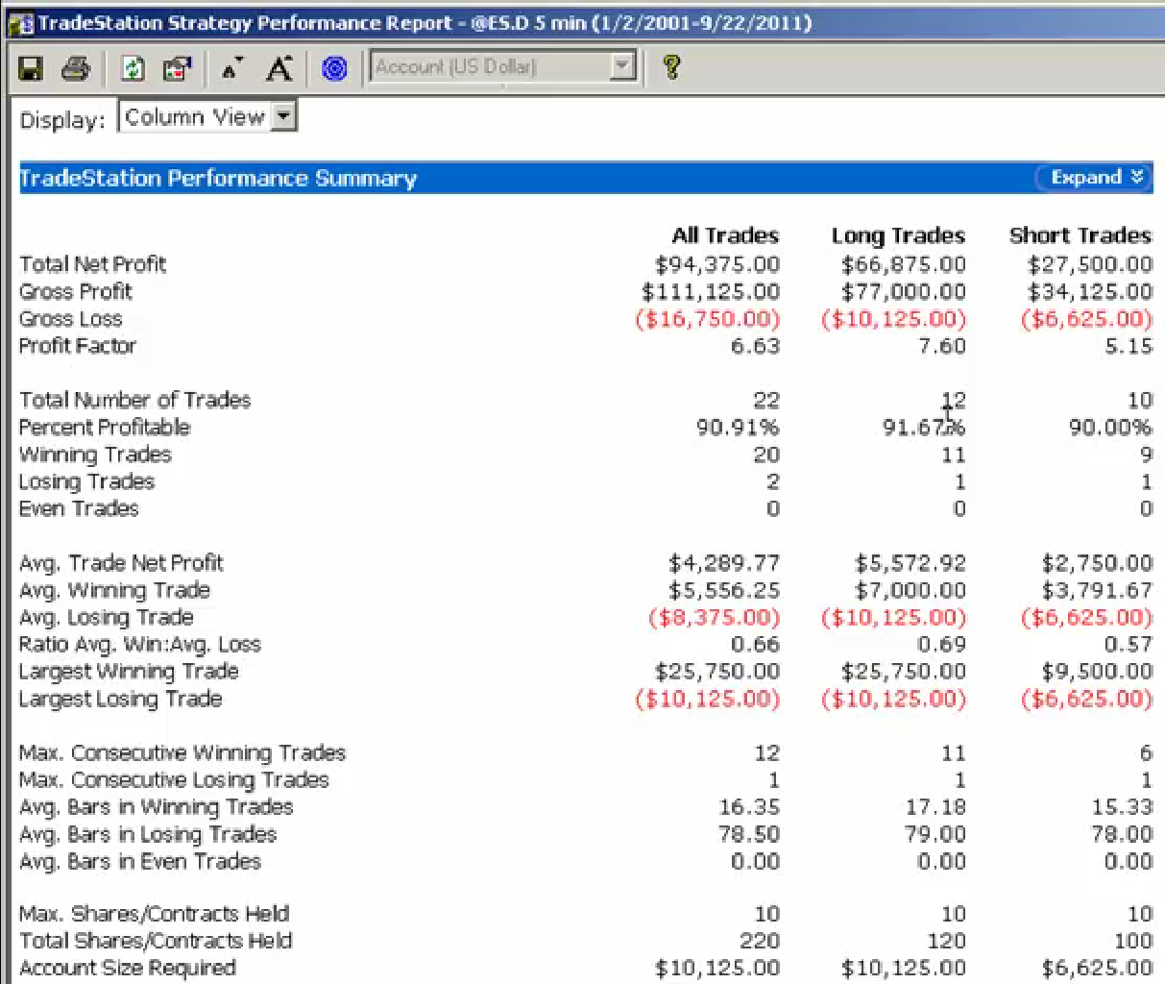The image size is (1165, 984).
Task: Click the blue spiral target icon
Action: click(x=334, y=68)
